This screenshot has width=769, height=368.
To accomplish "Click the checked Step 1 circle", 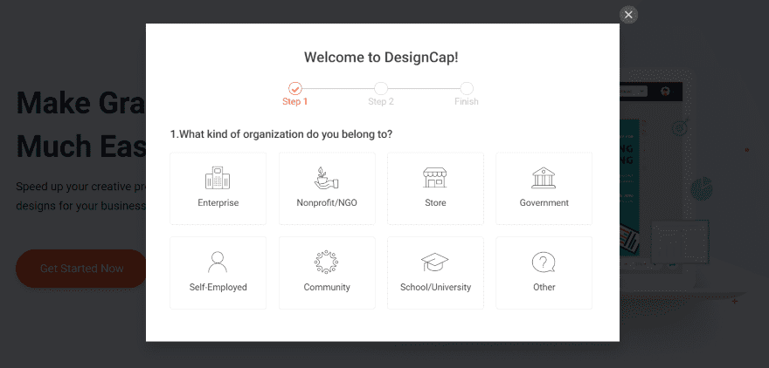I will pos(295,88).
